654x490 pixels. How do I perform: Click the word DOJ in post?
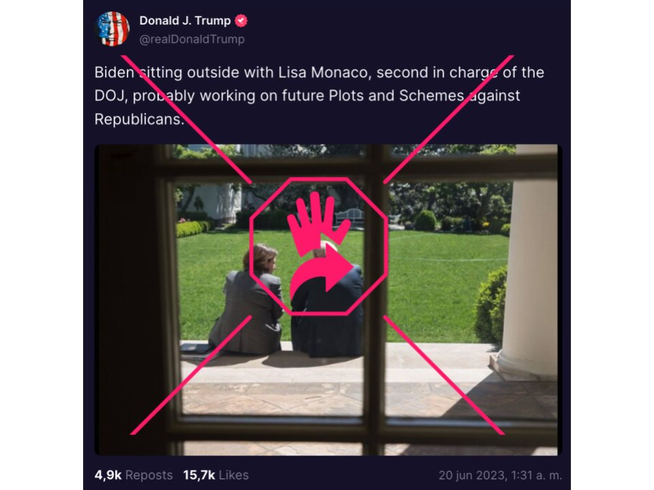tap(110, 96)
